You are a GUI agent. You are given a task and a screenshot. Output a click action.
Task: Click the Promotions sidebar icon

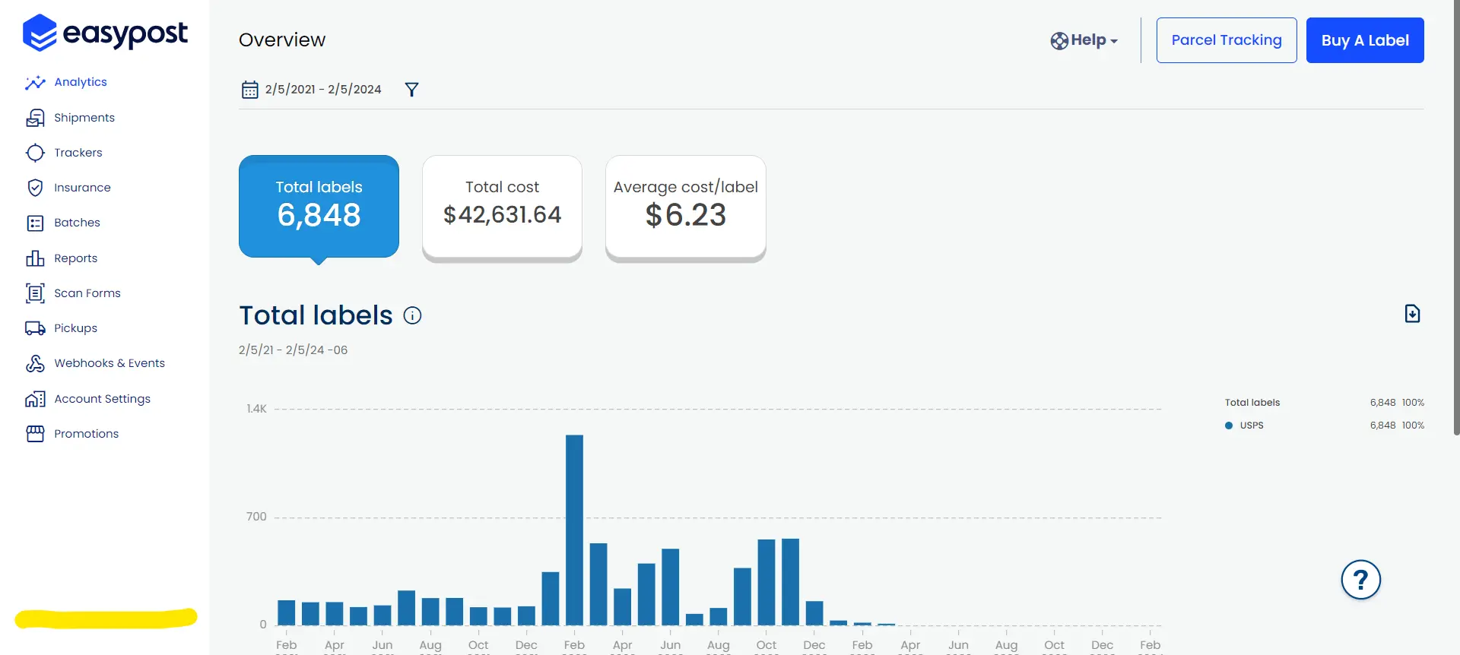[x=35, y=434]
